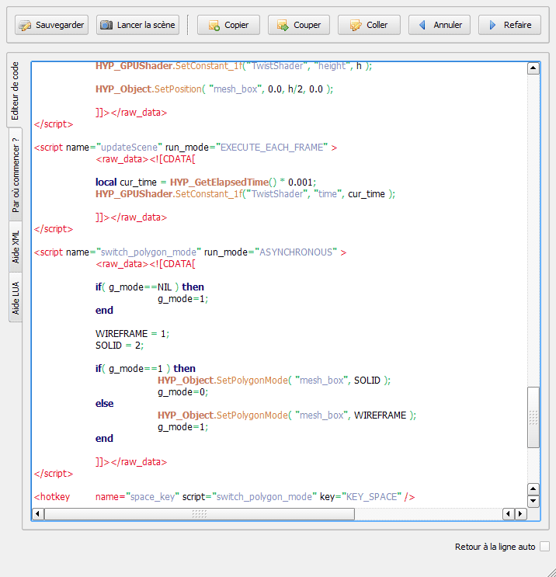The height and width of the screenshot is (577, 556).
Task: Paste with the Coller button
Action: point(369,25)
